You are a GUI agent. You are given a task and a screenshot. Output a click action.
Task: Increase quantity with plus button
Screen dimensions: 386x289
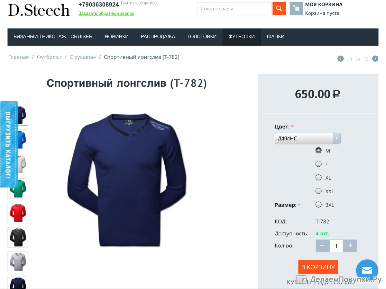click(350, 246)
